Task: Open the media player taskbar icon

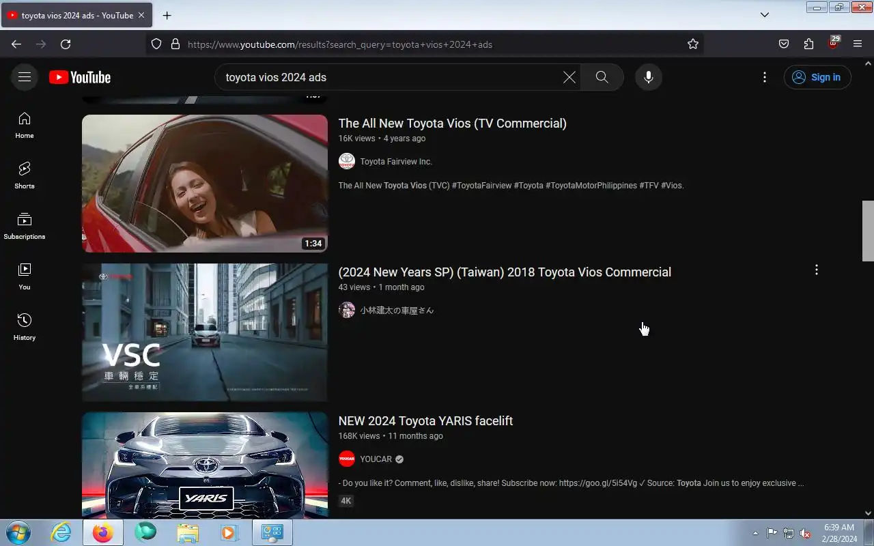Action: pyautogui.click(x=229, y=532)
